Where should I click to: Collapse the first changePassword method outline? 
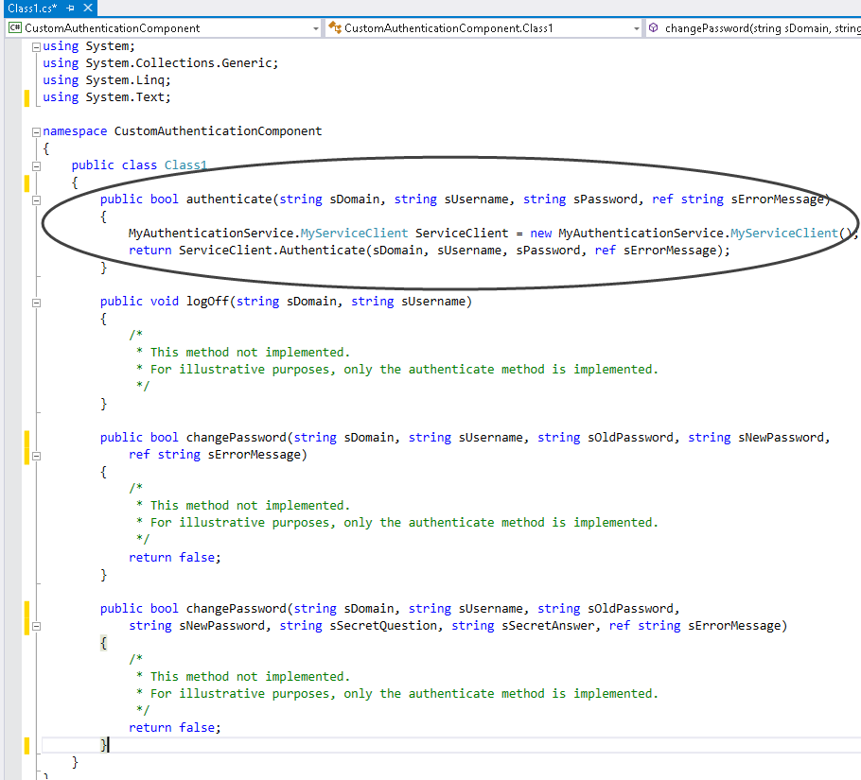(x=36, y=456)
